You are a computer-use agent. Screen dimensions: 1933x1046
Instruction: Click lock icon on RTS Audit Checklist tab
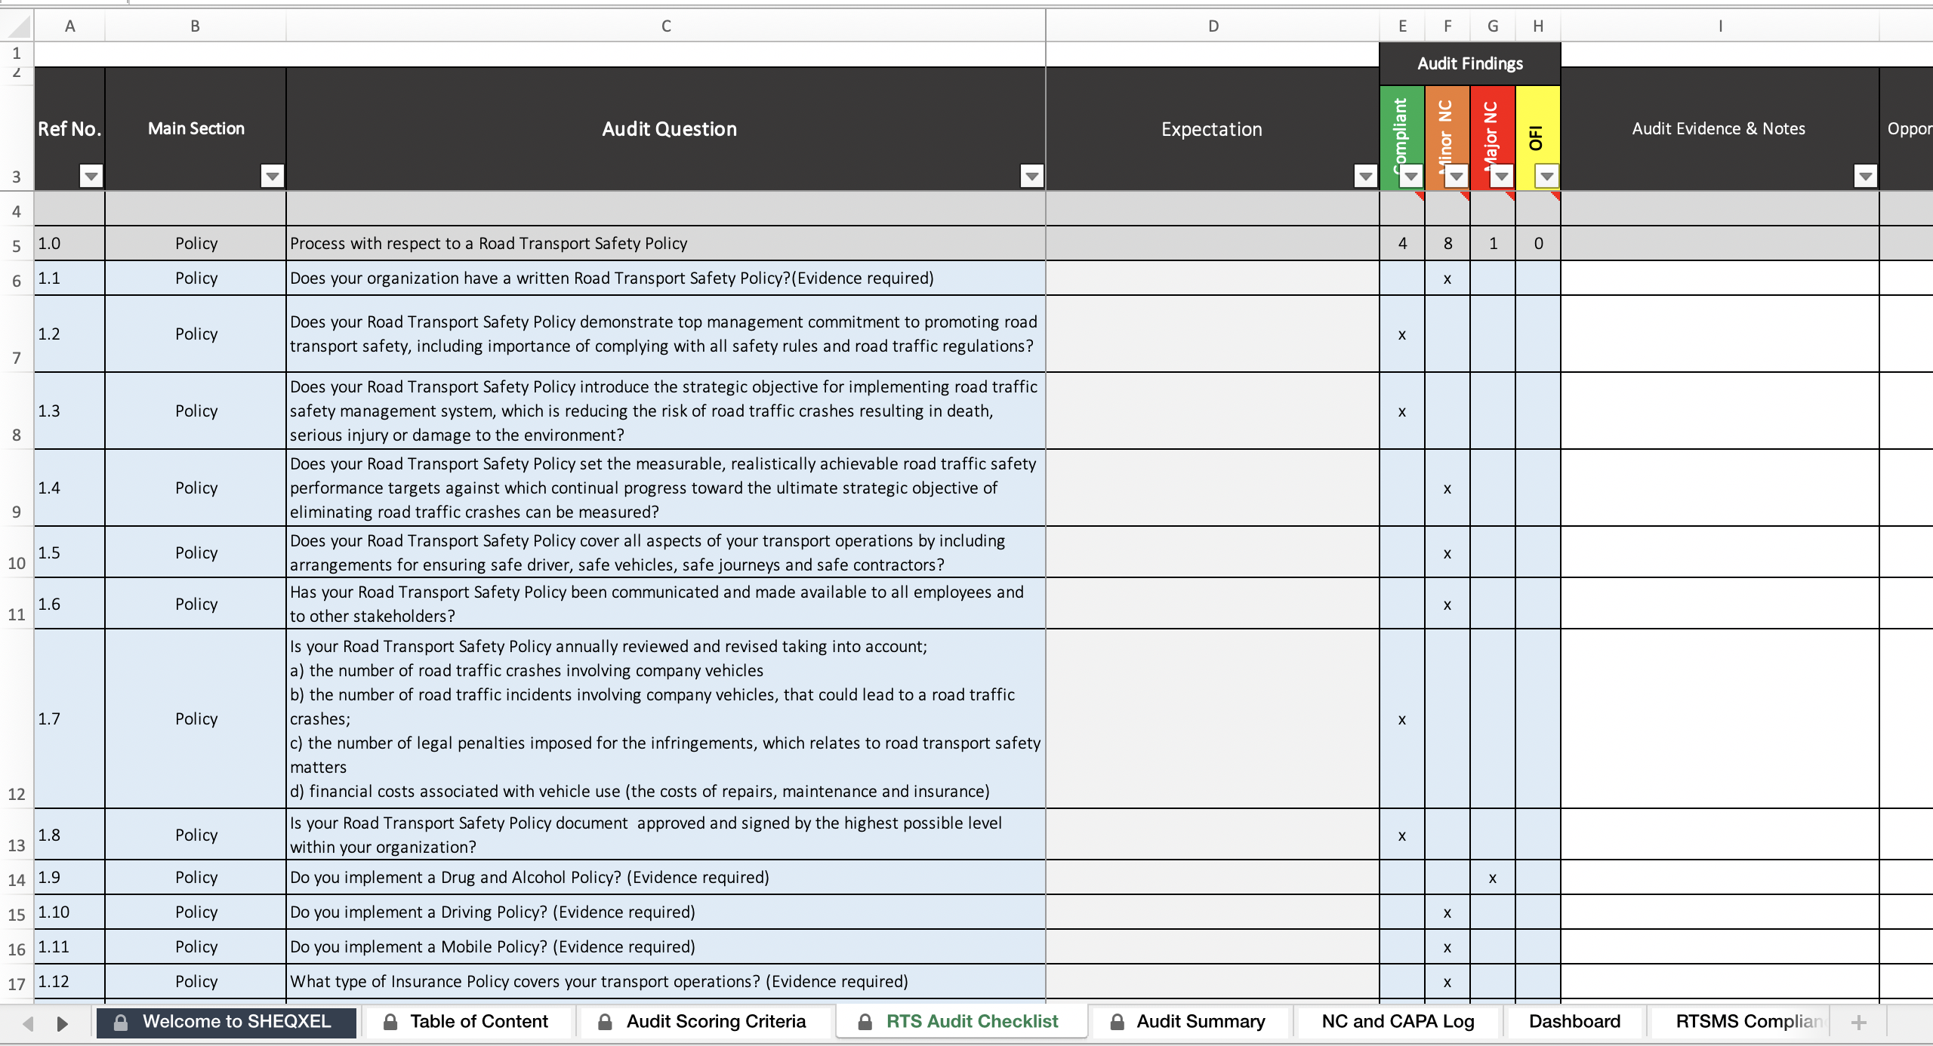[865, 1022]
